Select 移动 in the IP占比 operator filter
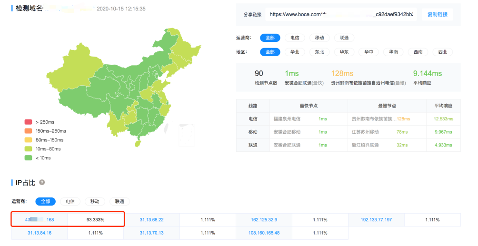The width and height of the screenshot is (478, 246). (95, 202)
